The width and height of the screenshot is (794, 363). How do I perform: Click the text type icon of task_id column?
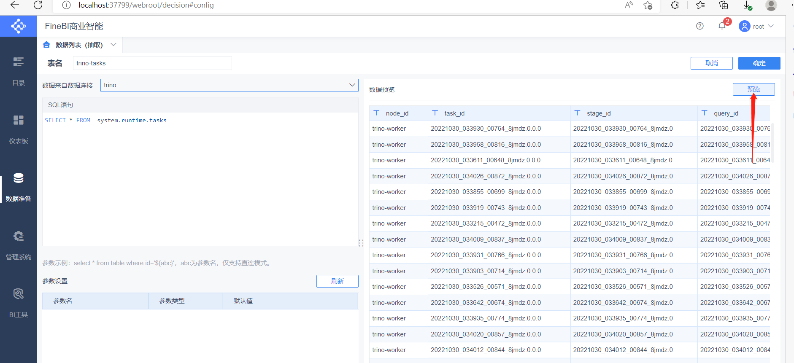pos(435,113)
